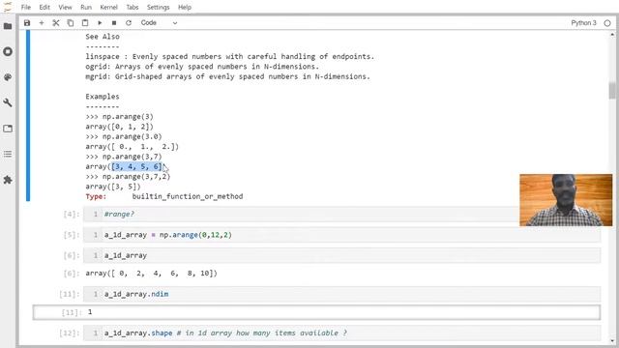Save the notebook with the floppy disk icon
Image resolution: width=619 pixels, height=348 pixels.
[x=27, y=23]
